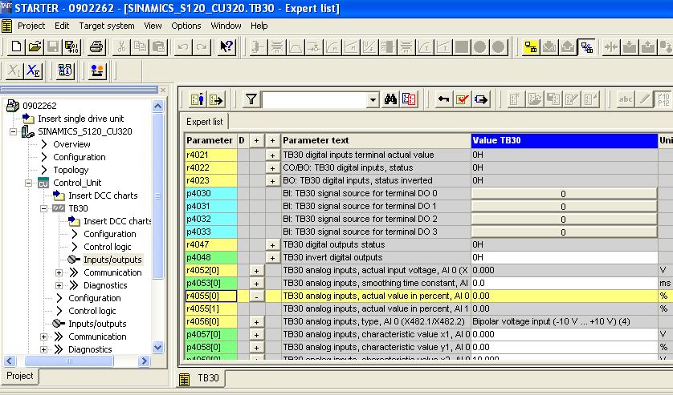Click the p4030 value button showing 0
The width and height of the screenshot is (673, 395).
564,194
